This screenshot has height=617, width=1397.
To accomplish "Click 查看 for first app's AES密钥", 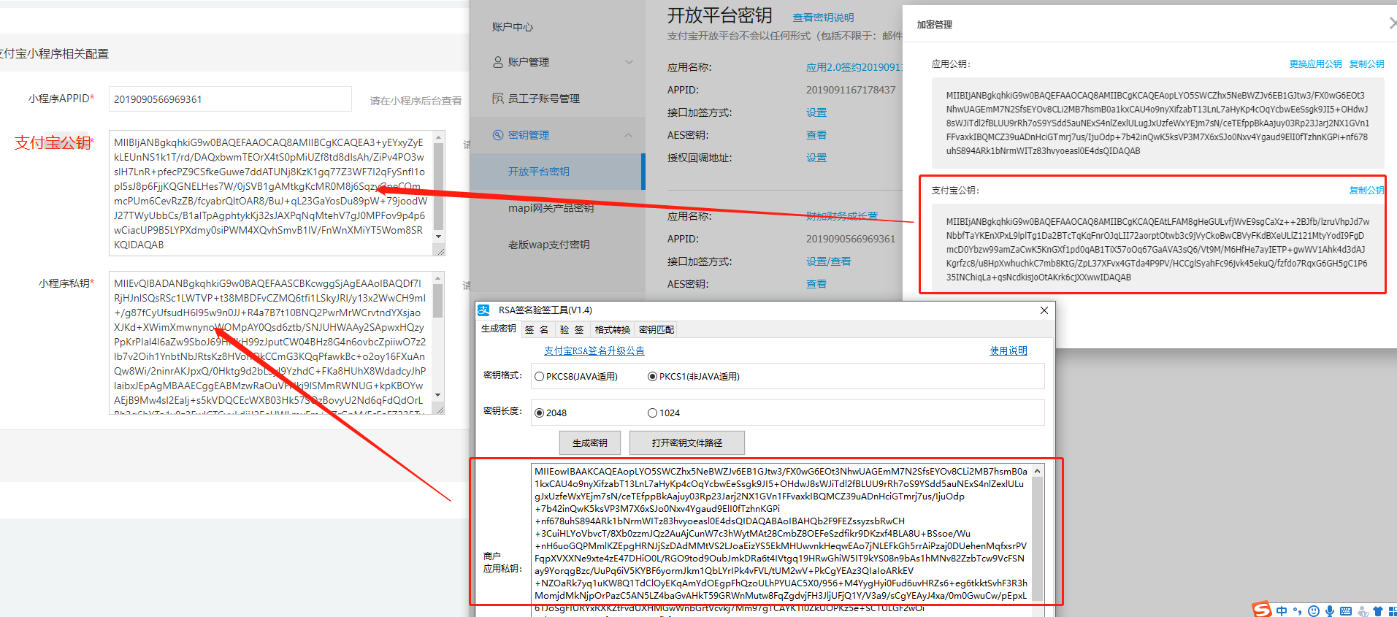I will tap(816, 135).
